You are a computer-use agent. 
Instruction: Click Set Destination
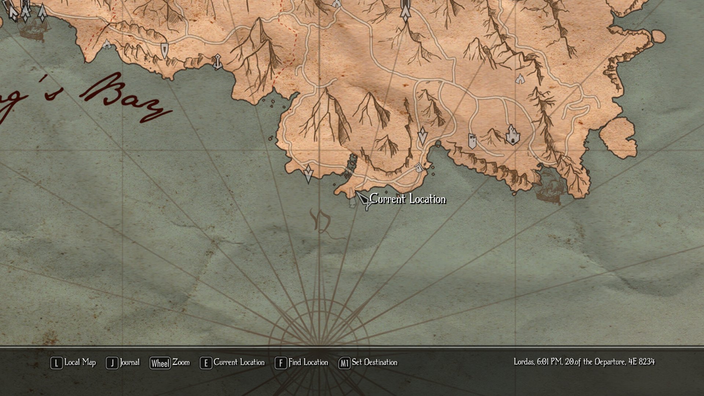pos(374,363)
